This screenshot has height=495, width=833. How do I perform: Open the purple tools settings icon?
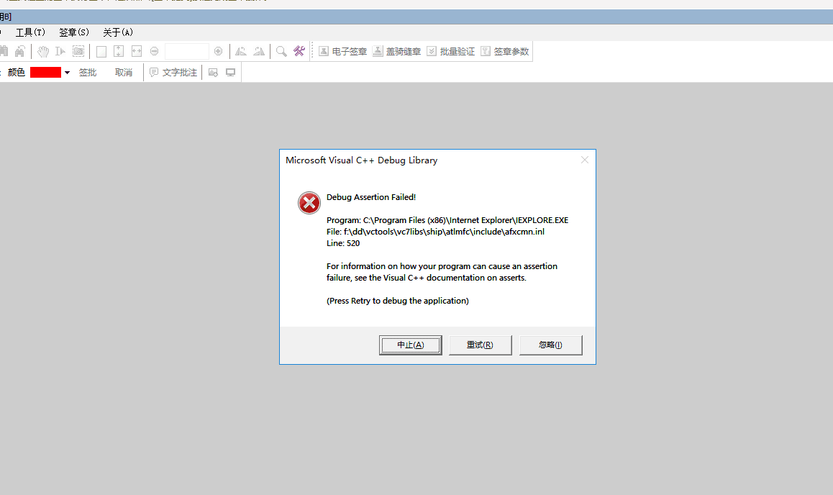point(299,51)
